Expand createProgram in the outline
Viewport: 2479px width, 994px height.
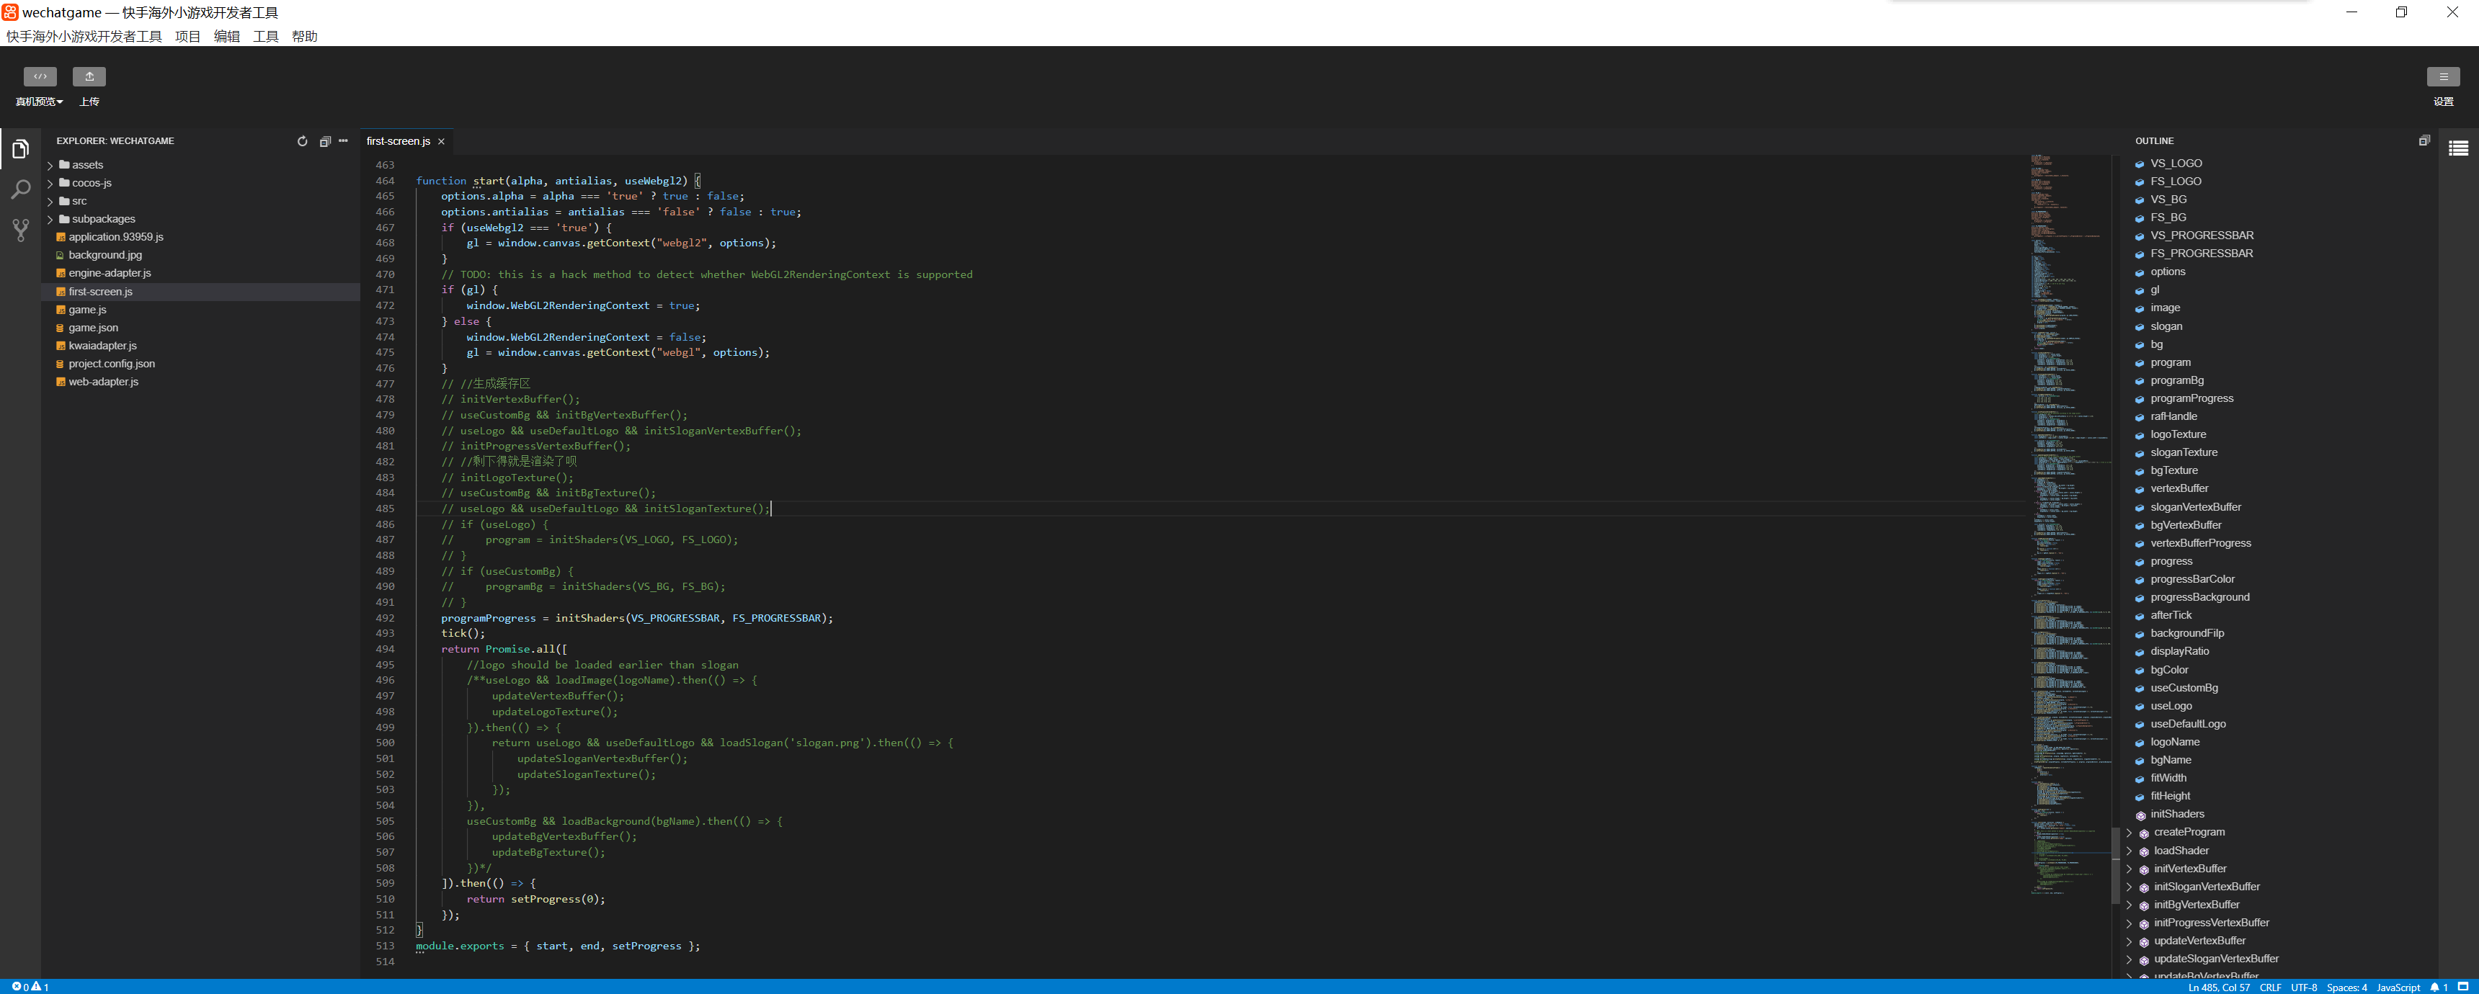[2129, 833]
